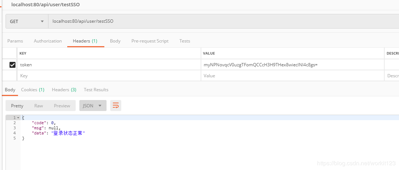Expand the JSON format dropdown
The height and width of the screenshot is (170, 399).
93,106
